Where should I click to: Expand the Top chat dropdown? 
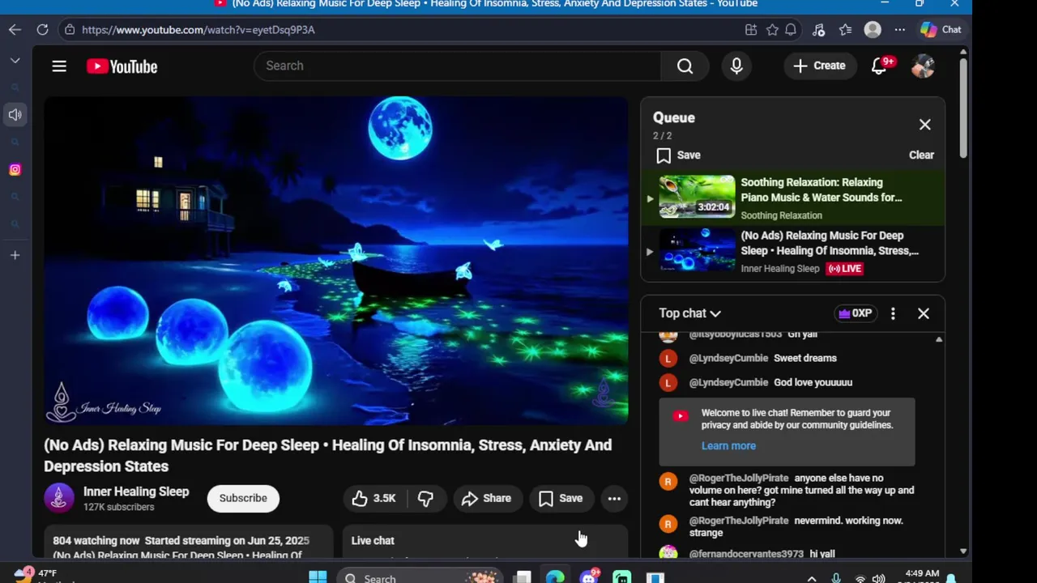click(689, 313)
